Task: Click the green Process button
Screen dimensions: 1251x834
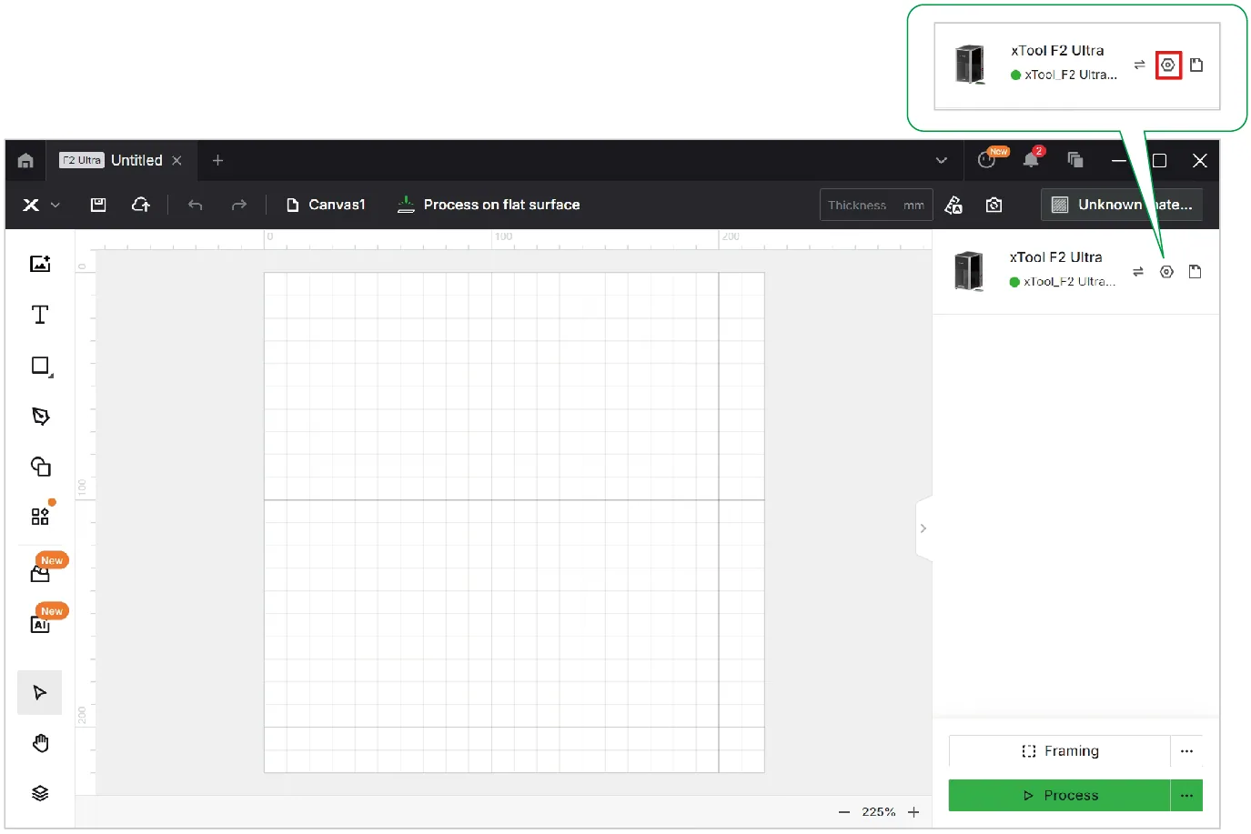Action: 1059,796
